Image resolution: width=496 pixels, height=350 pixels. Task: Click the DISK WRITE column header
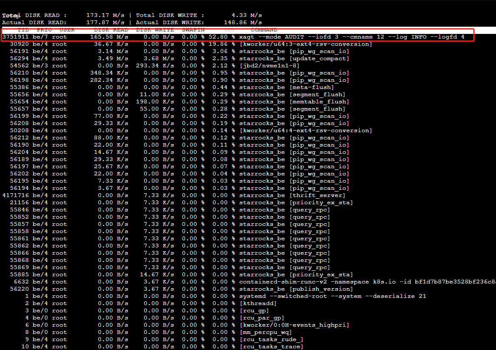(x=155, y=30)
